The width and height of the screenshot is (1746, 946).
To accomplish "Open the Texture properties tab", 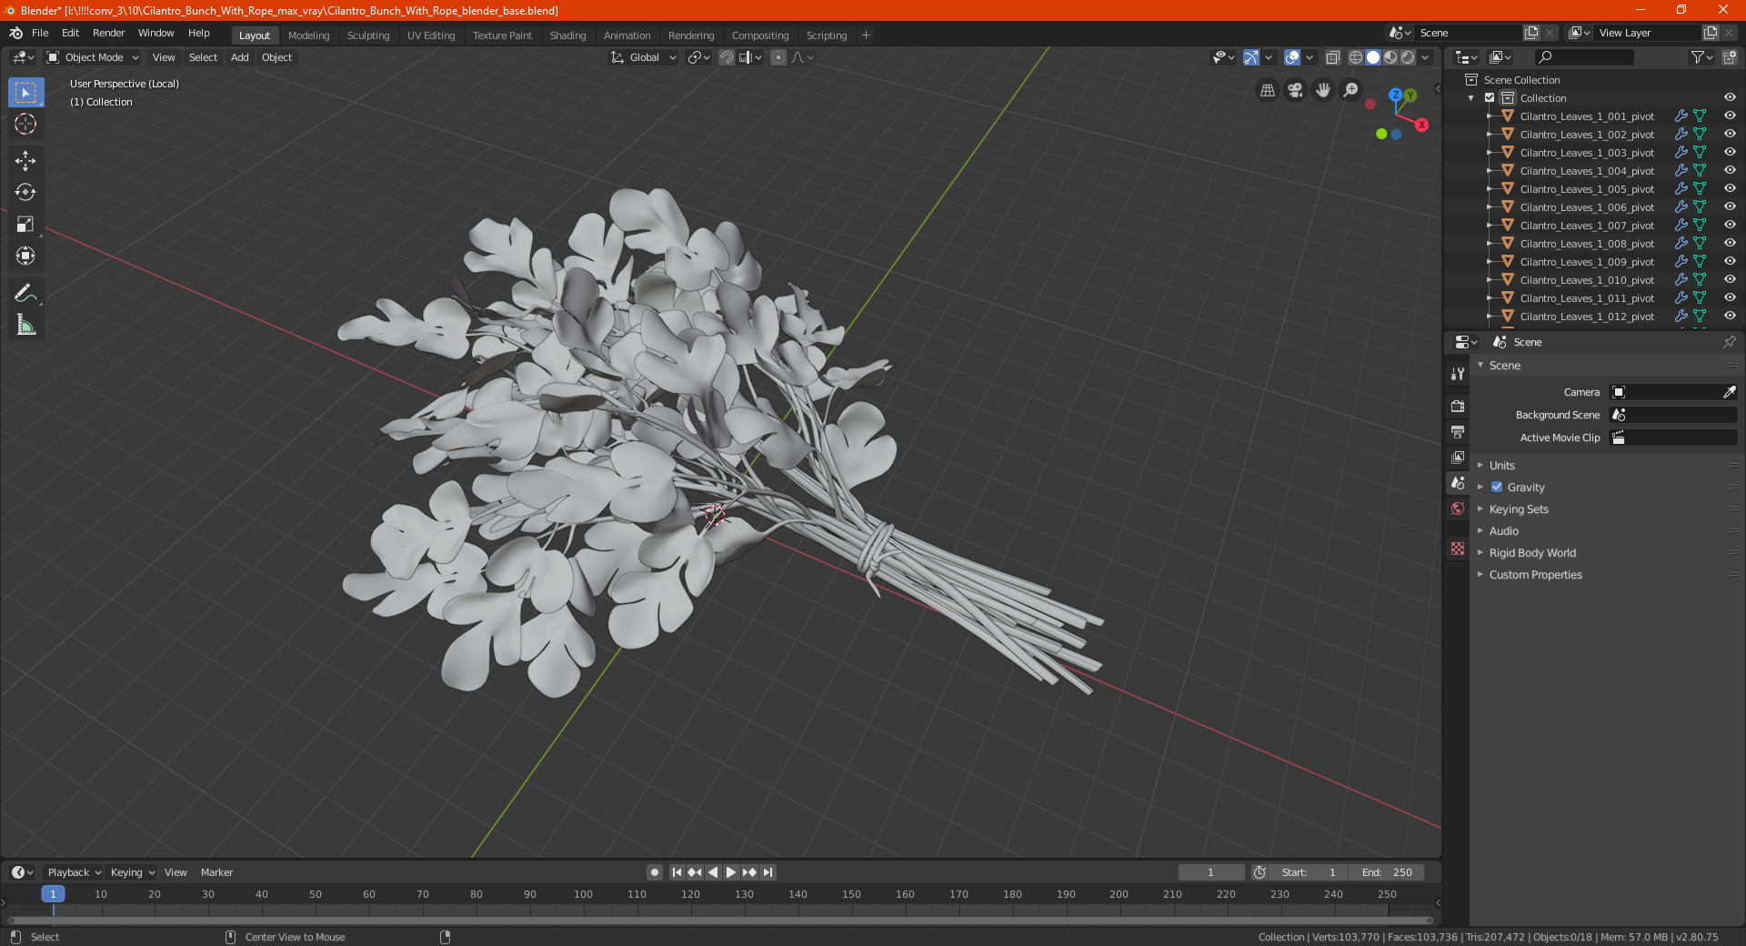I will pos(1458,548).
